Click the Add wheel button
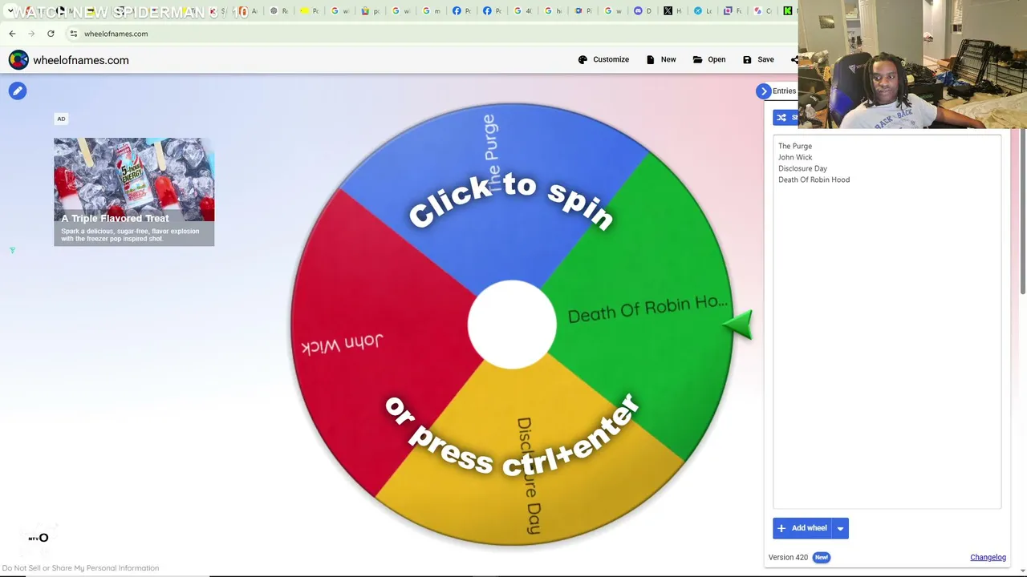Image resolution: width=1027 pixels, height=577 pixels. (802, 528)
